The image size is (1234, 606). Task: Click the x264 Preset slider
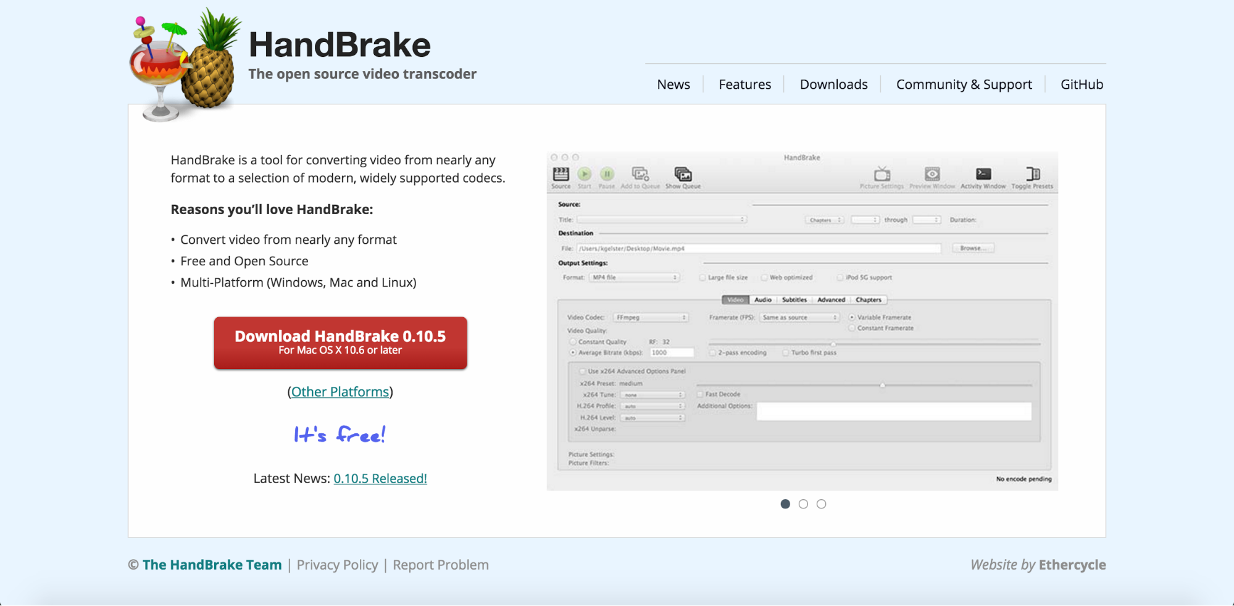click(865, 385)
